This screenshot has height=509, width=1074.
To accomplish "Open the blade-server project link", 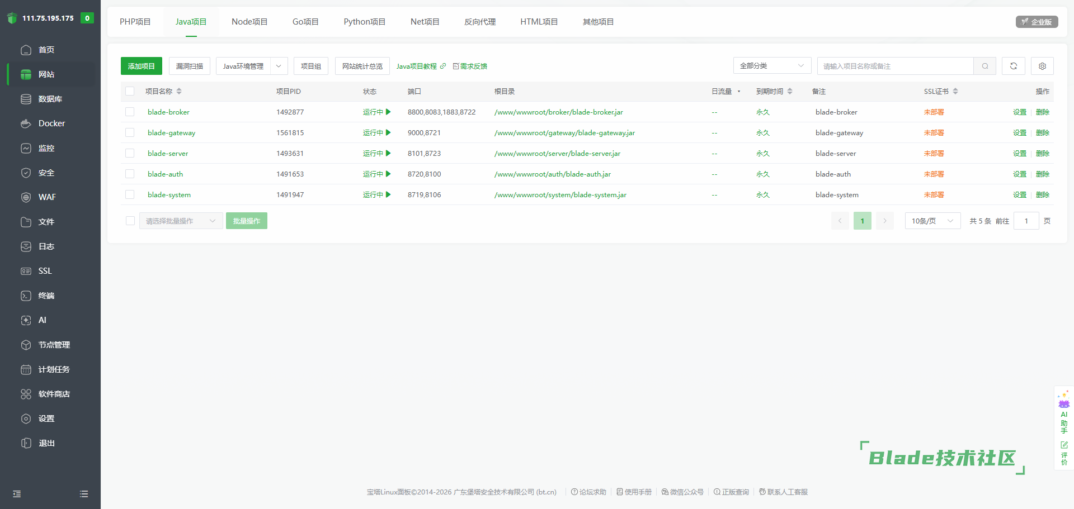I will pyautogui.click(x=168, y=153).
